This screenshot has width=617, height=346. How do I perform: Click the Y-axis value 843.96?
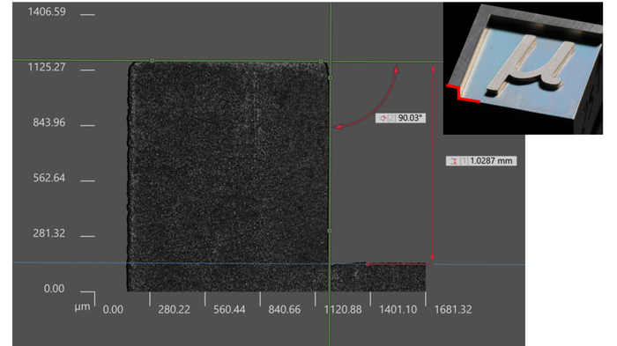click(48, 122)
